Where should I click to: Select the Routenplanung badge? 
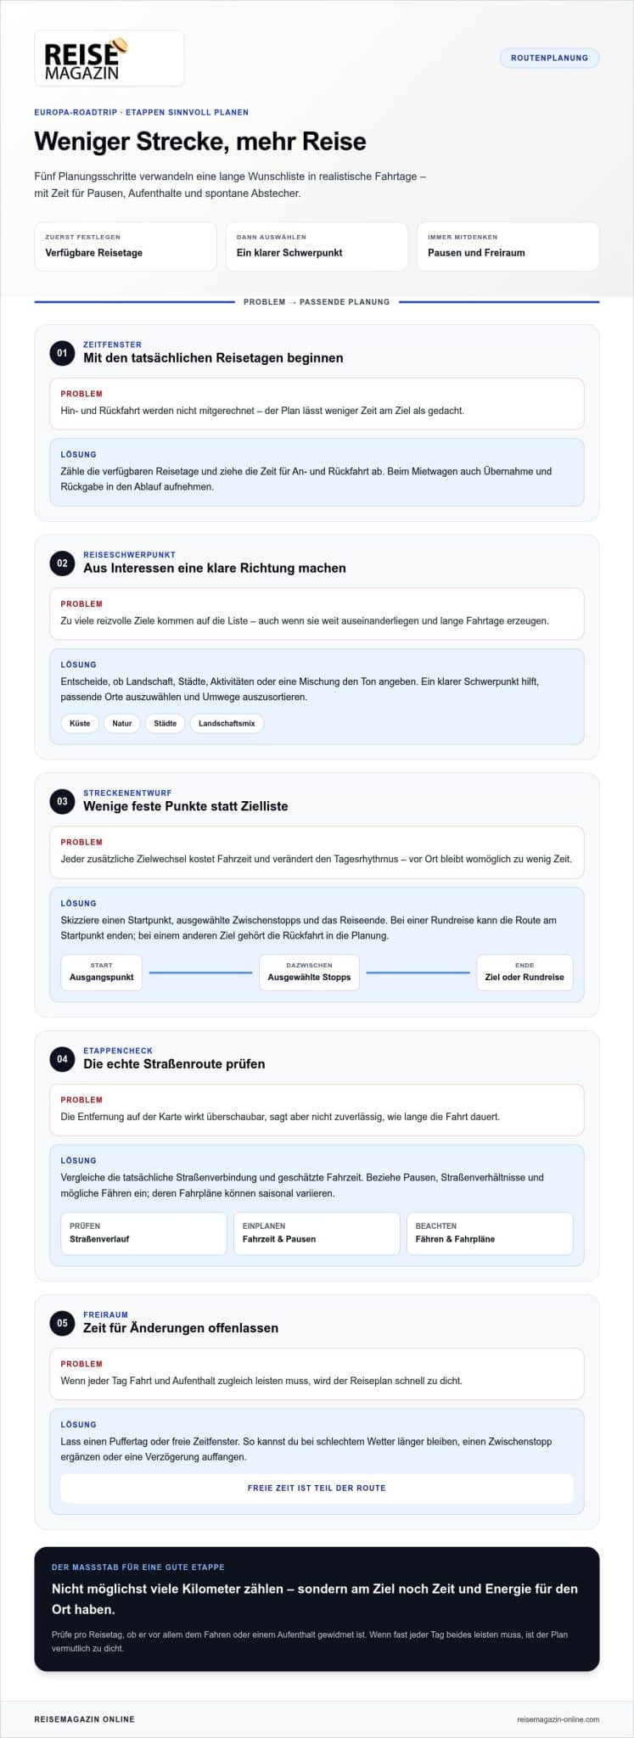click(x=549, y=58)
